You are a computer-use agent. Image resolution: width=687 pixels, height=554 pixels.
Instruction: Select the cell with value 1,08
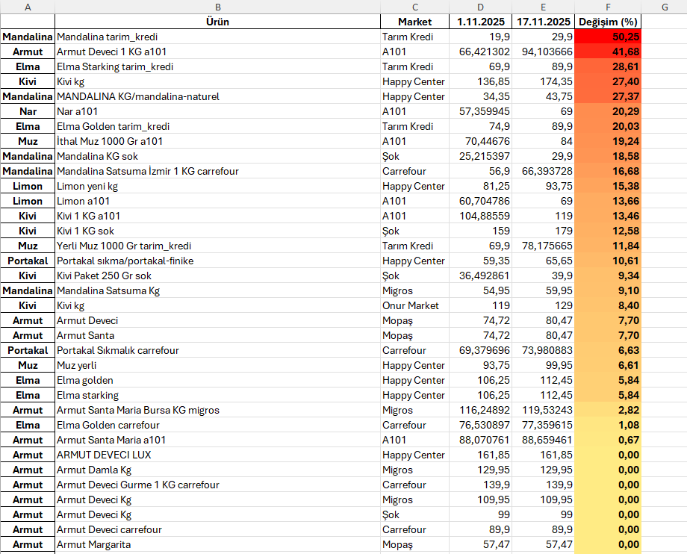point(608,425)
